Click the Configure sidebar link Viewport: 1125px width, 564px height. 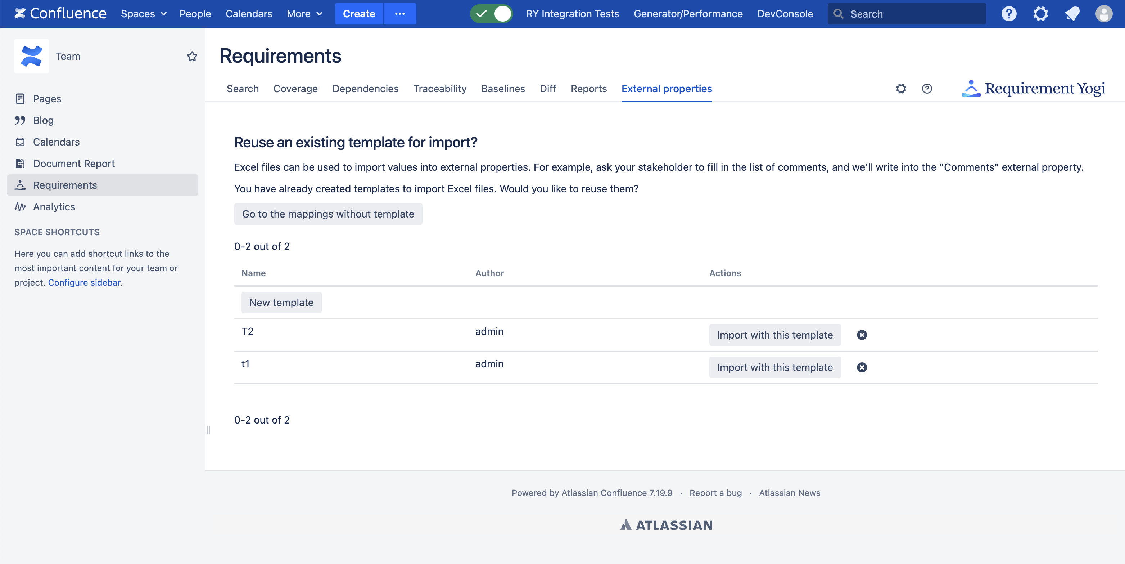click(x=84, y=282)
